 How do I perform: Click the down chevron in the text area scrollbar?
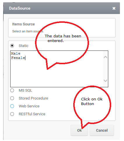click(x=105, y=81)
